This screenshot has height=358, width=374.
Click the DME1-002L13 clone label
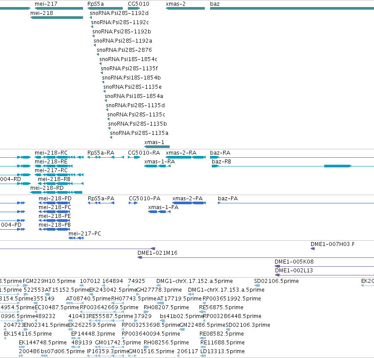tap(294, 271)
